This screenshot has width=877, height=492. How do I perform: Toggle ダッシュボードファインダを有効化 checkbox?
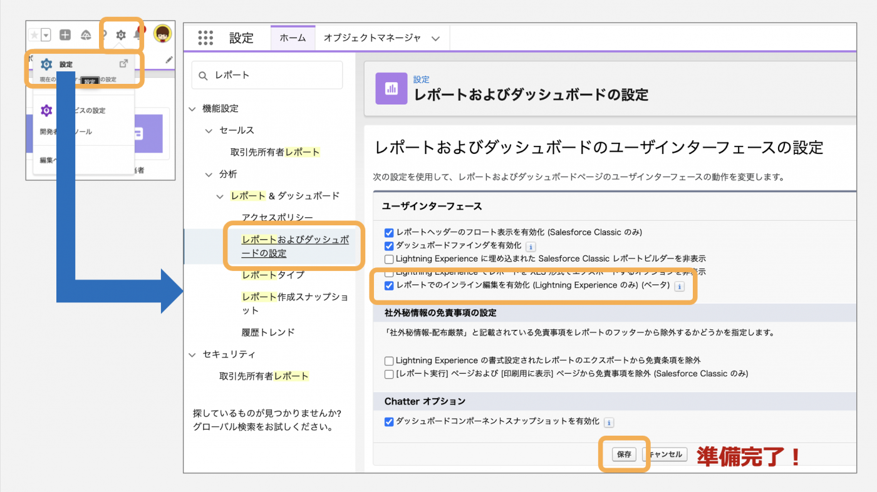(x=389, y=246)
